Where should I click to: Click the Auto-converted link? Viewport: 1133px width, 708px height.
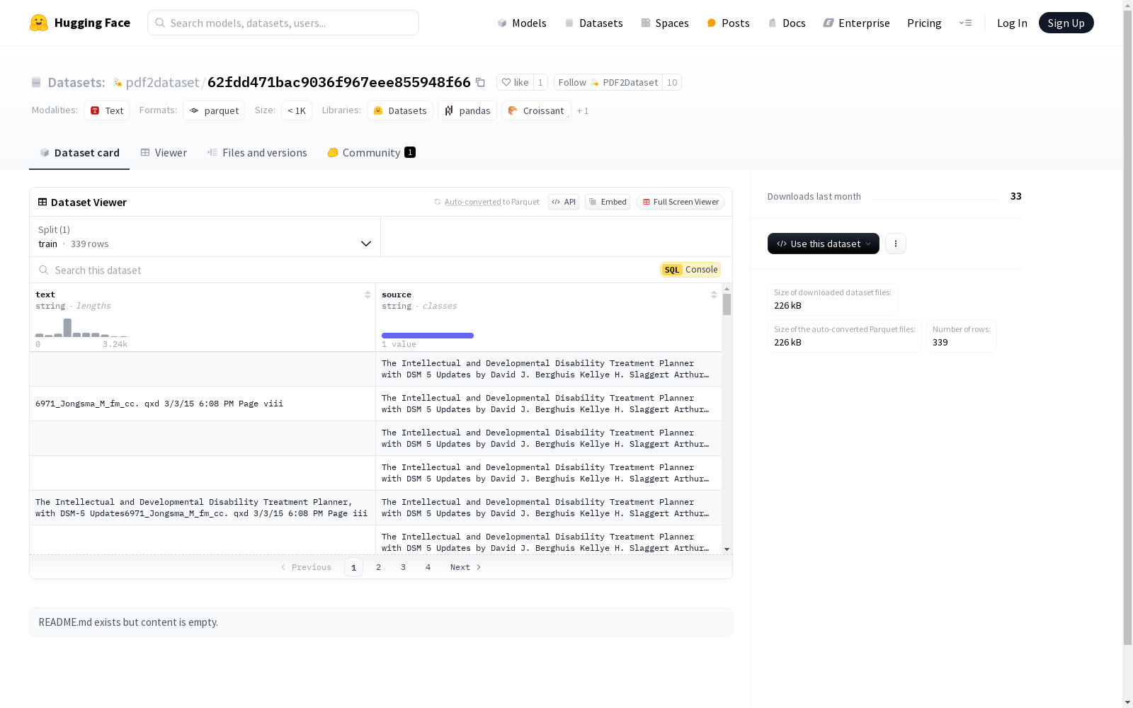pyautogui.click(x=472, y=202)
